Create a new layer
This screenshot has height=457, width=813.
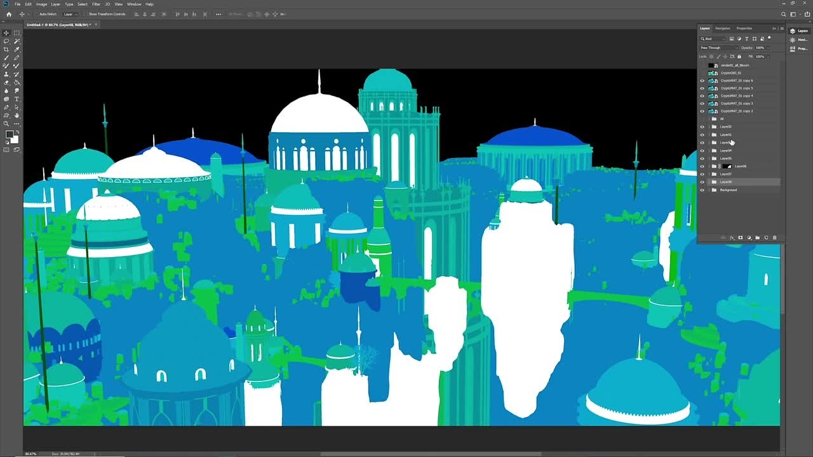766,237
